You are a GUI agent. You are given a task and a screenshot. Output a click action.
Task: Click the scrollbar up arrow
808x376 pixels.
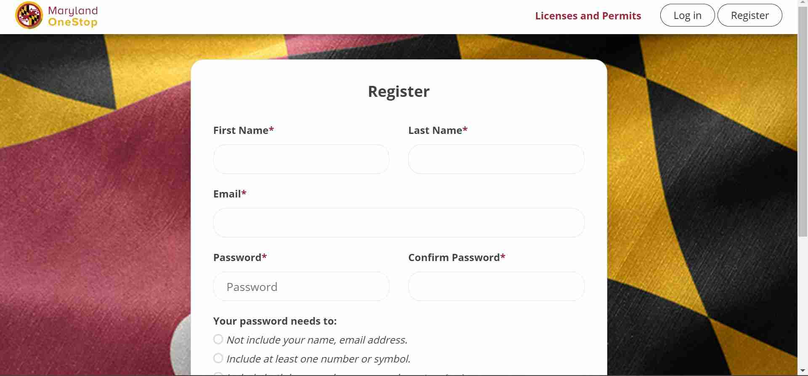(x=803, y=3)
